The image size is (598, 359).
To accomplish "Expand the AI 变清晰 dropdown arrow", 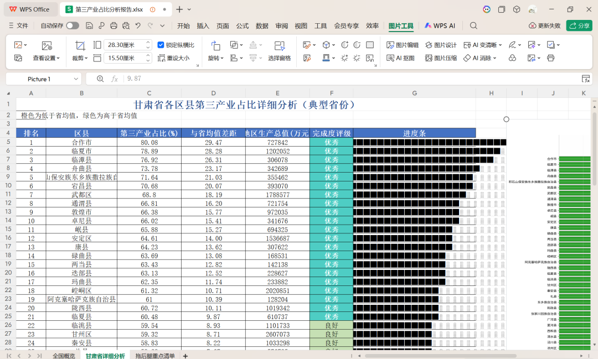I will pyautogui.click(x=501, y=45).
